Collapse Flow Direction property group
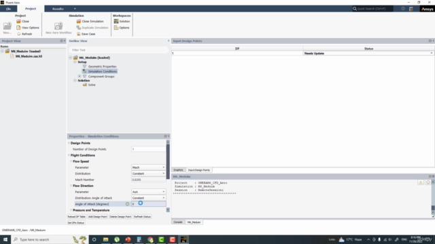The width and height of the screenshot is (435, 244). click(71, 186)
